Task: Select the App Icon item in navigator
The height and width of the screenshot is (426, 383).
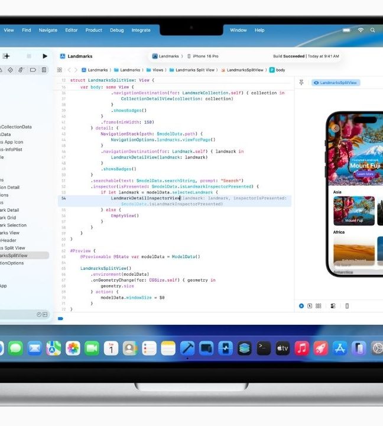Action: (12, 142)
